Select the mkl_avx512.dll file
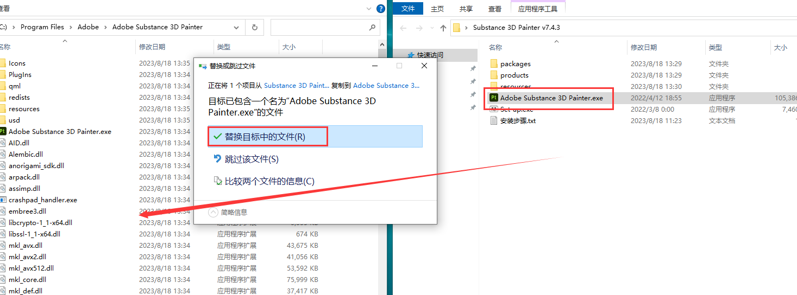This screenshot has width=797, height=295. click(31, 268)
